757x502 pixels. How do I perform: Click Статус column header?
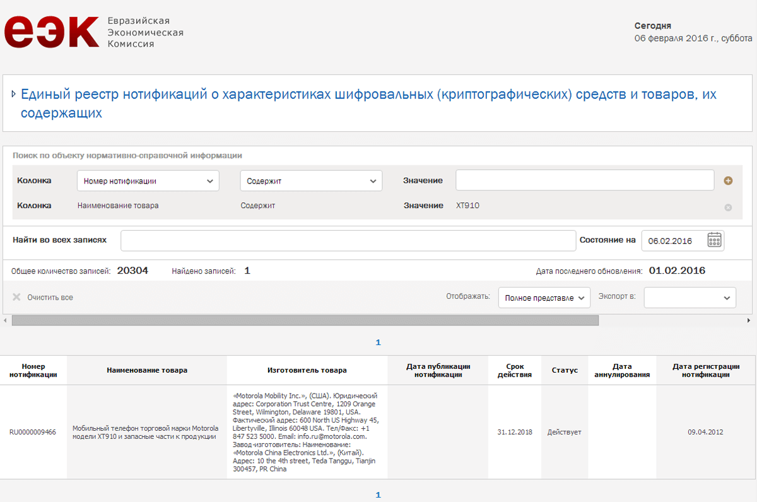pyautogui.click(x=565, y=370)
